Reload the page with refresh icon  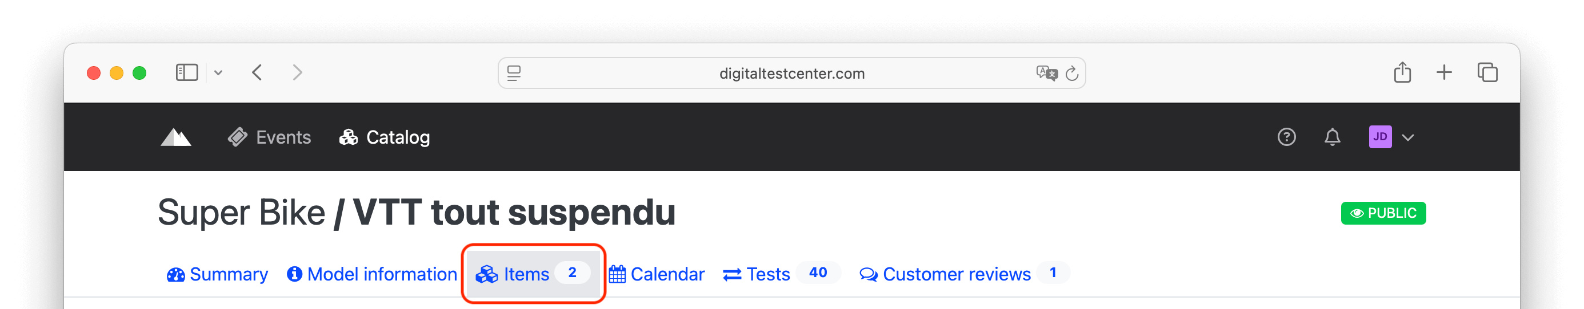(1072, 73)
